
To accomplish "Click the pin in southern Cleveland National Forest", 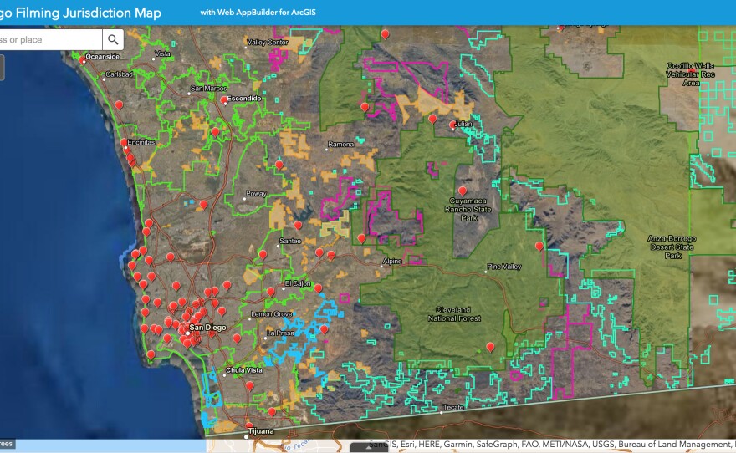I will (x=491, y=347).
